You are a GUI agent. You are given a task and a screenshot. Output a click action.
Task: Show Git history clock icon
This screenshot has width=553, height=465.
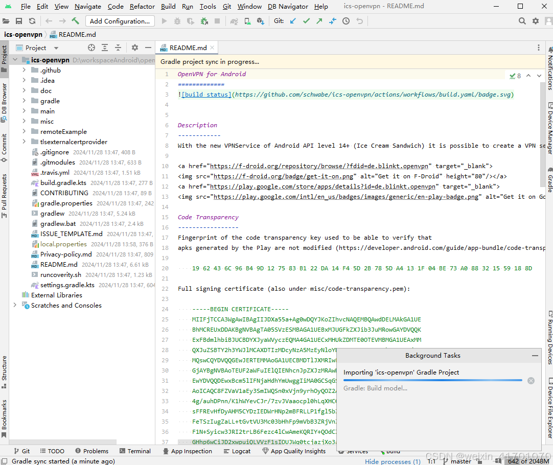pos(346,21)
